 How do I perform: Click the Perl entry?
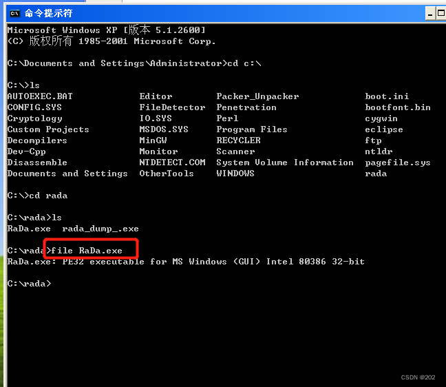pos(227,118)
